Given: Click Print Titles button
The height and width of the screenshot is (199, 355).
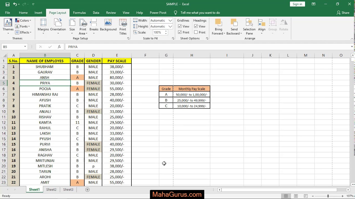Looking at the screenshot, I should (123, 27).
